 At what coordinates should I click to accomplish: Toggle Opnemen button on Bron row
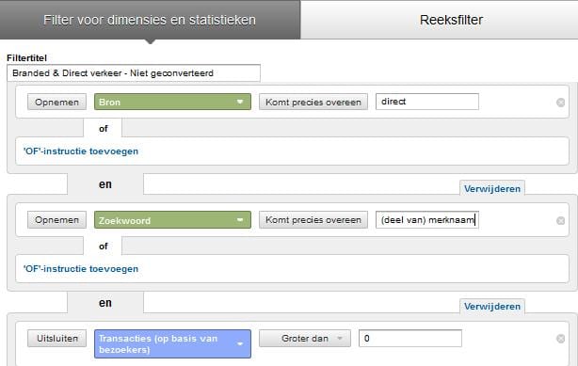[x=56, y=103]
